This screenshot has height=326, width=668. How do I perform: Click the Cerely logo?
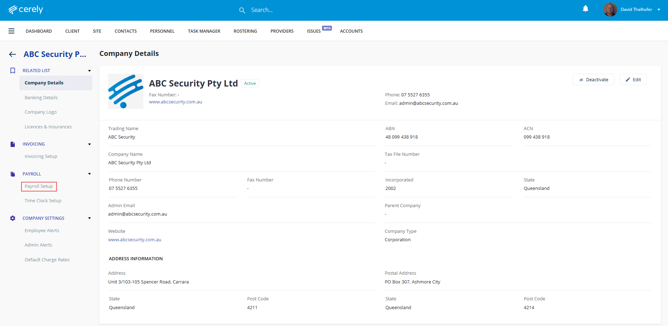[x=26, y=9]
